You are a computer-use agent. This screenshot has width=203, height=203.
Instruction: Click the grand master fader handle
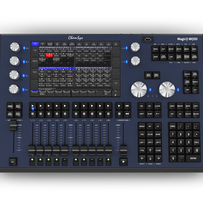coord(13,125)
